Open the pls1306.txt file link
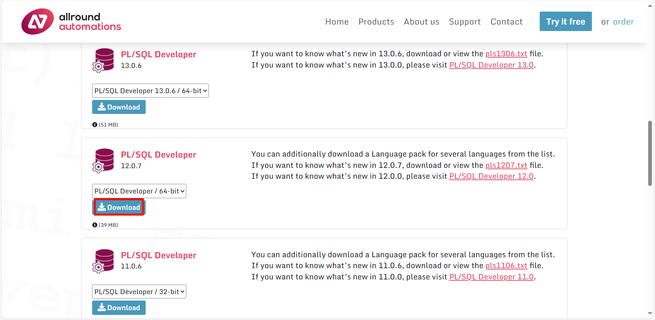The height and width of the screenshot is (320, 655). 506,54
